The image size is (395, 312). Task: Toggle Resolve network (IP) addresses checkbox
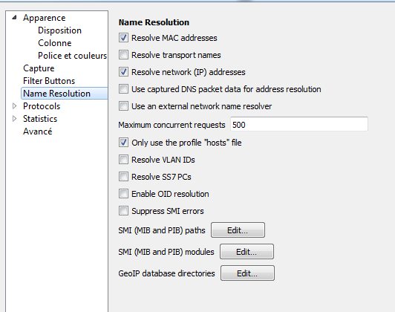pyautogui.click(x=123, y=72)
